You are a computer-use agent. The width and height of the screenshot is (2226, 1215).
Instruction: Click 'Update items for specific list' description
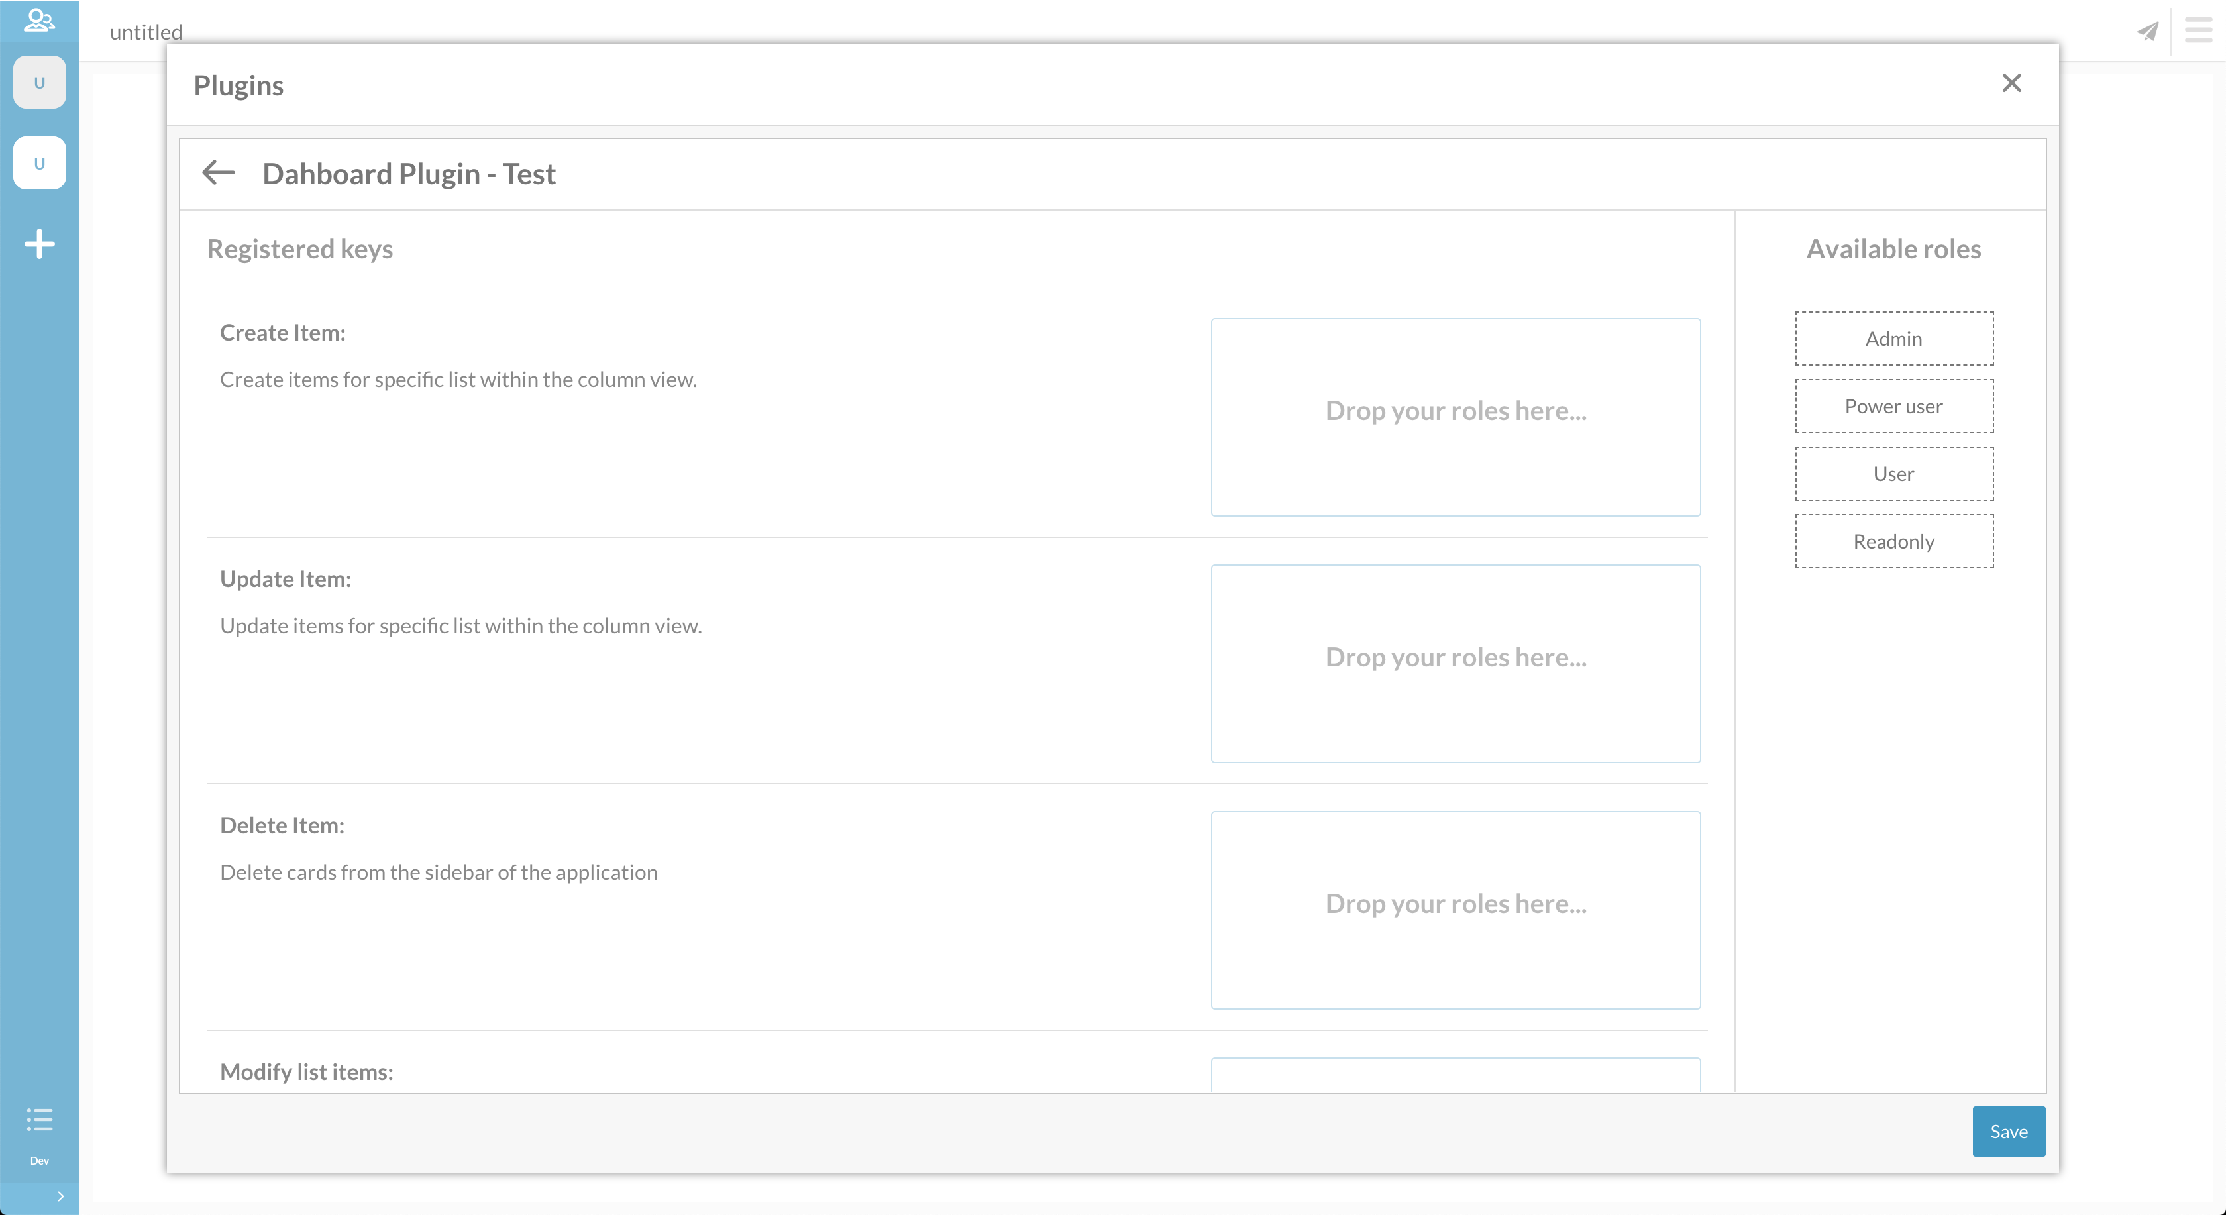coord(460,625)
